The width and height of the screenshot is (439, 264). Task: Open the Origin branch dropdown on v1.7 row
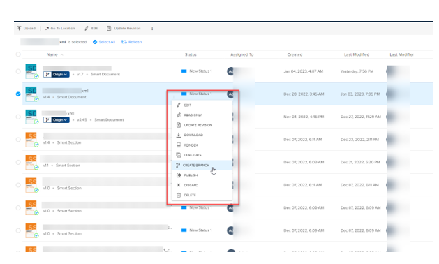click(x=57, y=74)
